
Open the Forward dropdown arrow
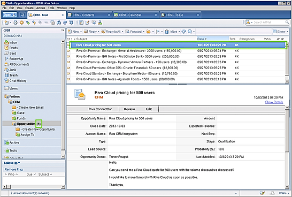144,32
